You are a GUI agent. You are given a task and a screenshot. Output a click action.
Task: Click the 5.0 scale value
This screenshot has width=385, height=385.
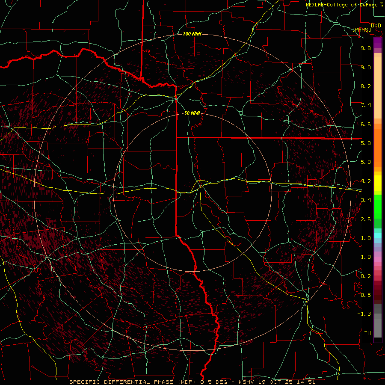(x=366, y=162)
